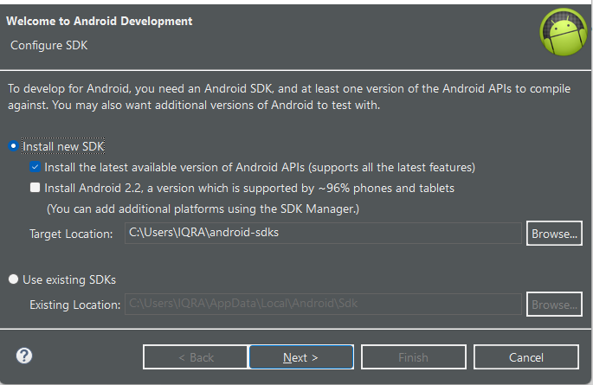Go to the Next wizard page
Screen dimensions: 593x385
coord(301,356)
